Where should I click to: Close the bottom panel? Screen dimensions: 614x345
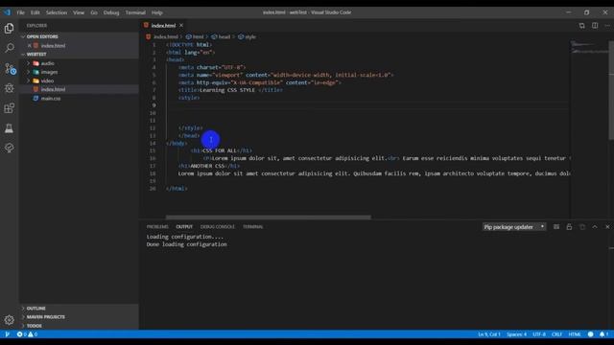607,227
